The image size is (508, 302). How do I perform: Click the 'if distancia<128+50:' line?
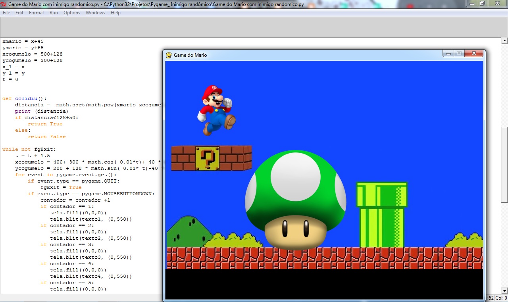tap(47, 117)
